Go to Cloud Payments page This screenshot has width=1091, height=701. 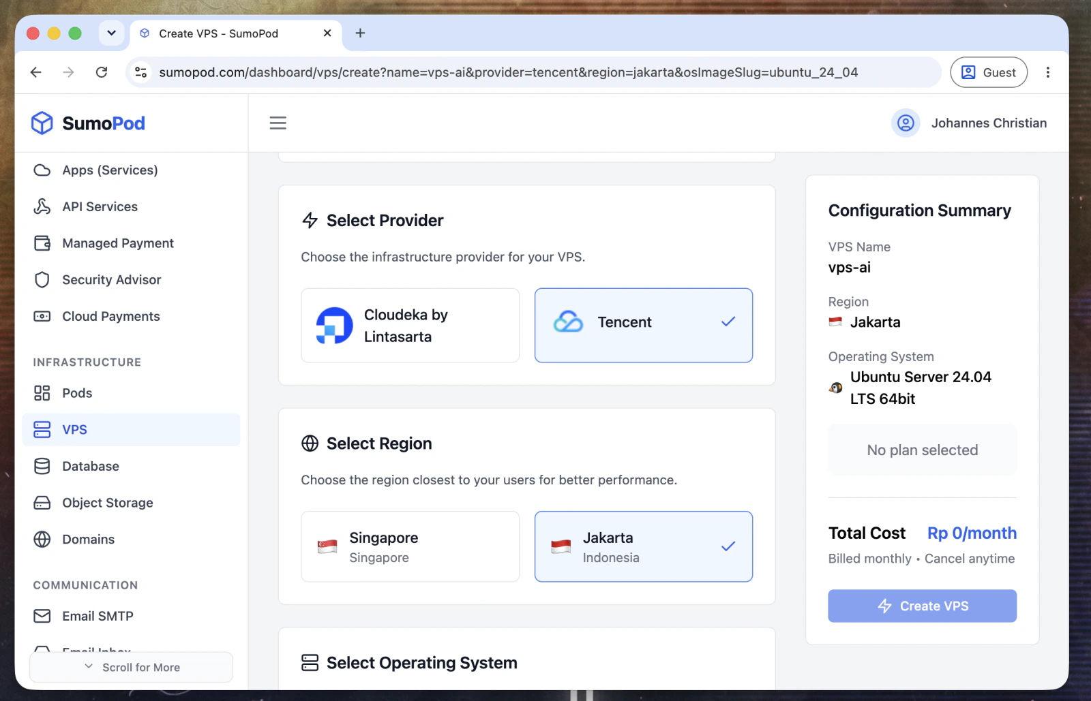(x=131, y=316)
